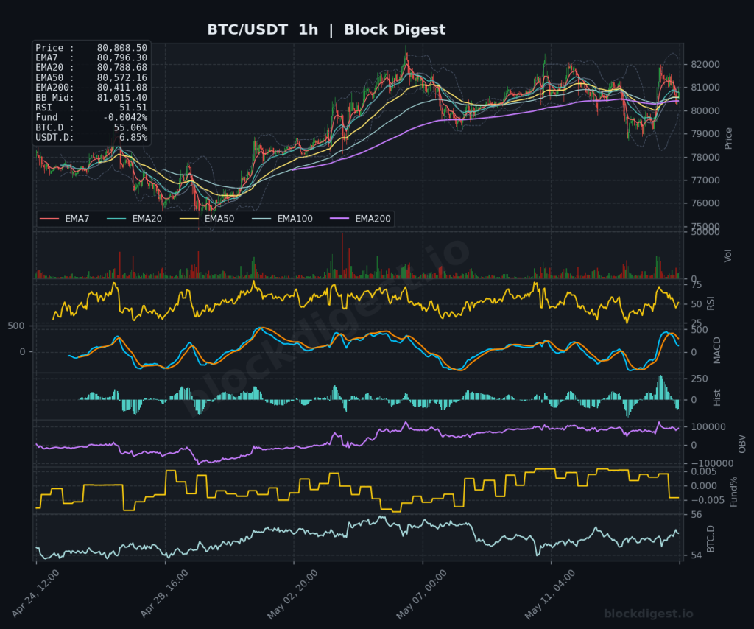Click the Hist axis label
The image size is (754, 629).
coord(717,398)
